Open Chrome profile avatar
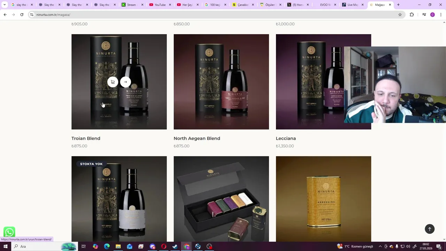446x251 pixels. pyautogui.click(x=432, y=15)
